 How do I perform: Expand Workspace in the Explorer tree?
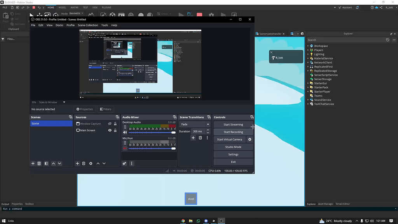[x=308, y=45]
